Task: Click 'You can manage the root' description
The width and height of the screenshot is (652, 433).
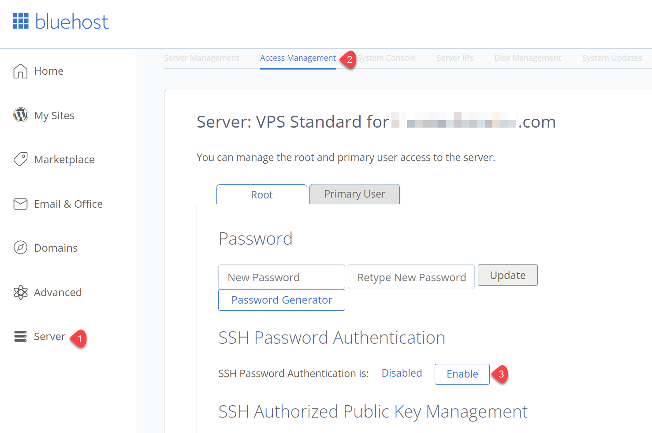Action: [346, 158]
